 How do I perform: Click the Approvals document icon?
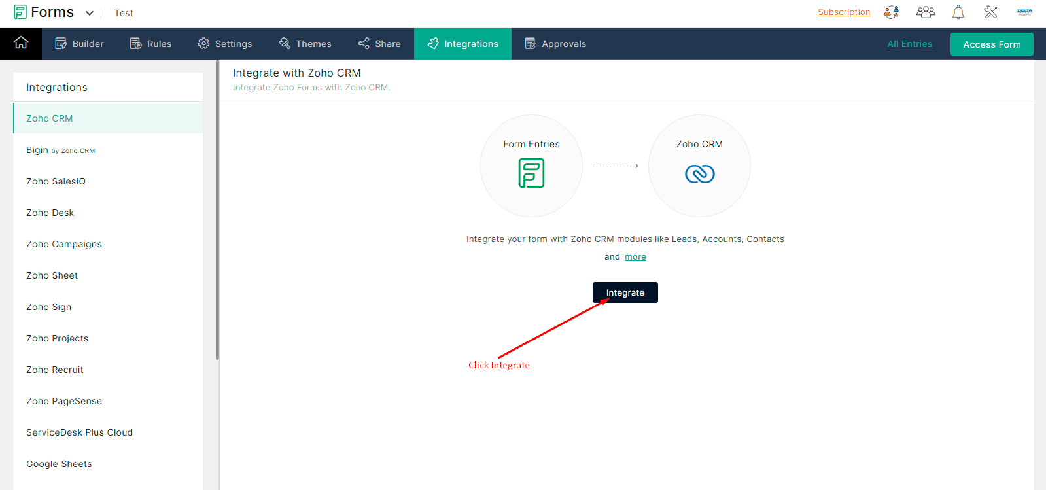click(530, 43)
